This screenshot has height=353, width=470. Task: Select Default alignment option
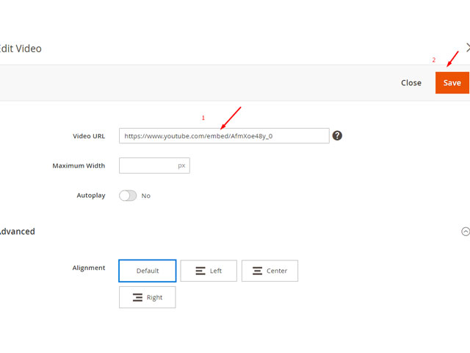click(148, 271)
